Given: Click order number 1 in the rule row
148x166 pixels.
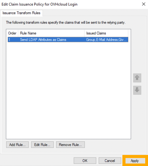Looking at the screenshot, I should 9,40.
